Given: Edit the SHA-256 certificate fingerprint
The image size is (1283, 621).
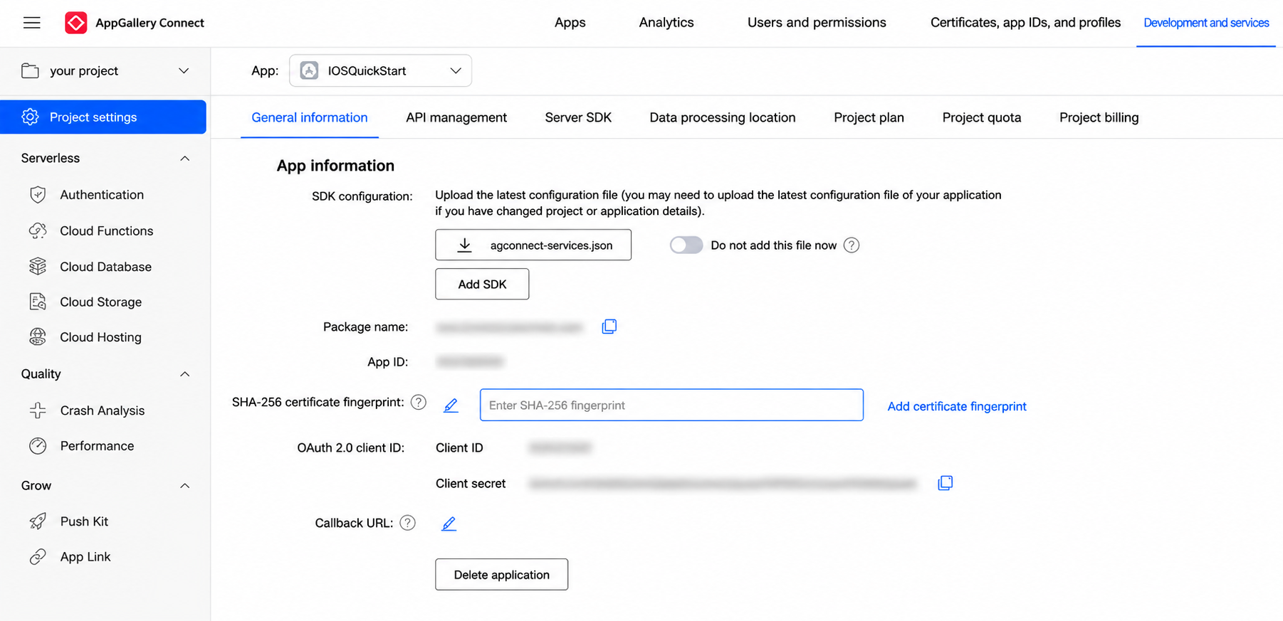Looking at the screenshot, I should pos(451,405).
